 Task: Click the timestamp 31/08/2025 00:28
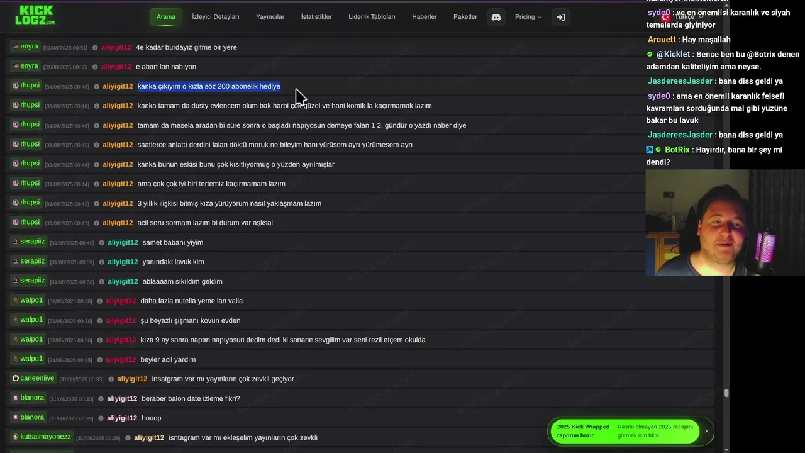(x=98, y=438)
